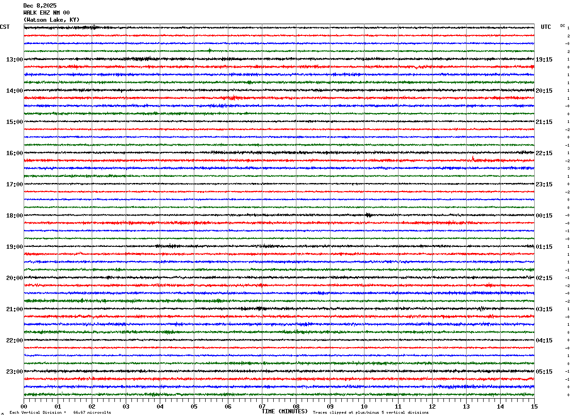Select the 19:00 CST time label
This screenshot has height=419, width=572.
point(15,247)
